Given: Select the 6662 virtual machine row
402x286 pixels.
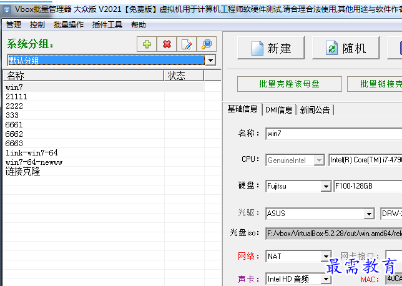Looking at the screenshot, I should point(104,134).
